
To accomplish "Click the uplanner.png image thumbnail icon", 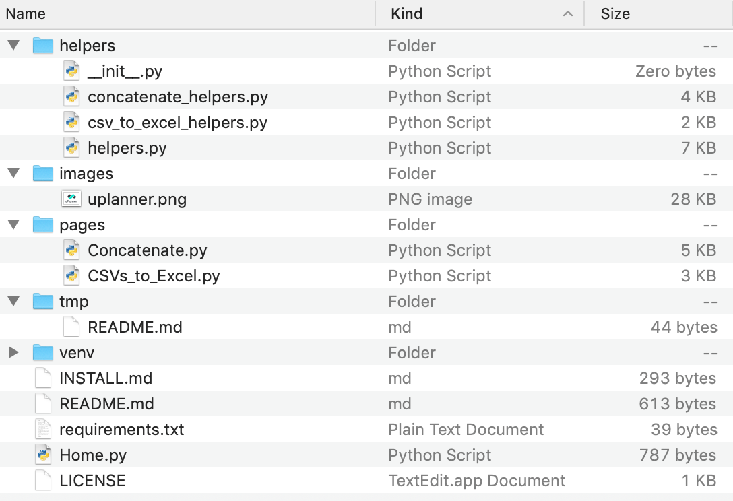I will [x=71, y=199].
